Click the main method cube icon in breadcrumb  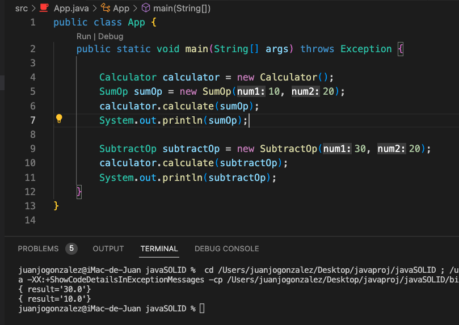[x=146, y=8]
